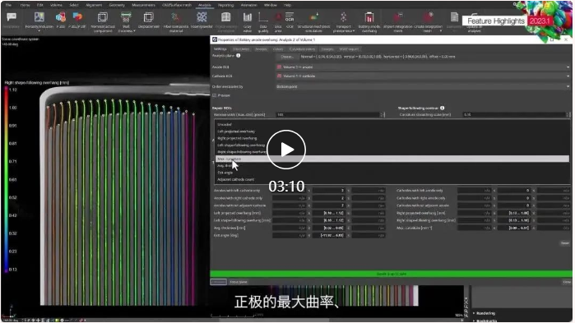Open the Measurements menu tab
The width and height of the screenshot is (575, 323).
coord(143,5)
